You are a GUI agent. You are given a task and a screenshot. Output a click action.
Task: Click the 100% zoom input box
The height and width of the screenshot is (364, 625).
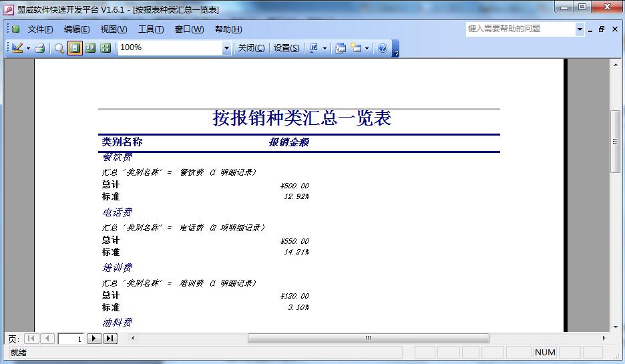[x=170, y=48]
